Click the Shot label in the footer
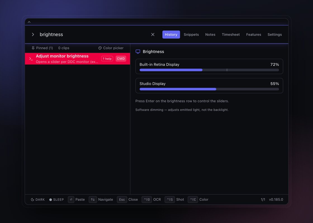 pos(180,200)
